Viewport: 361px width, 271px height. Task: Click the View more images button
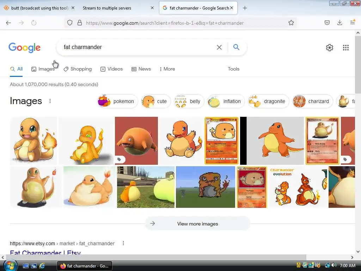(197, 223)
